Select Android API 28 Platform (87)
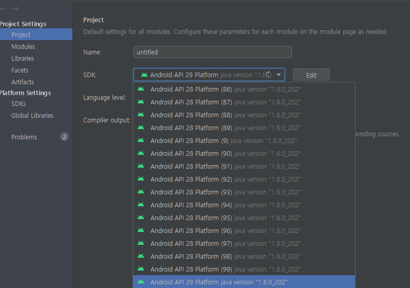Image resolution: width=410 pixels, height=288 pixels. [x=244, y=102]
